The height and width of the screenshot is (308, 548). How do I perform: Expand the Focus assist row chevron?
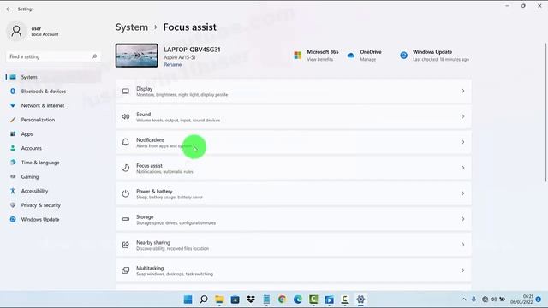(x=462, y=168)
